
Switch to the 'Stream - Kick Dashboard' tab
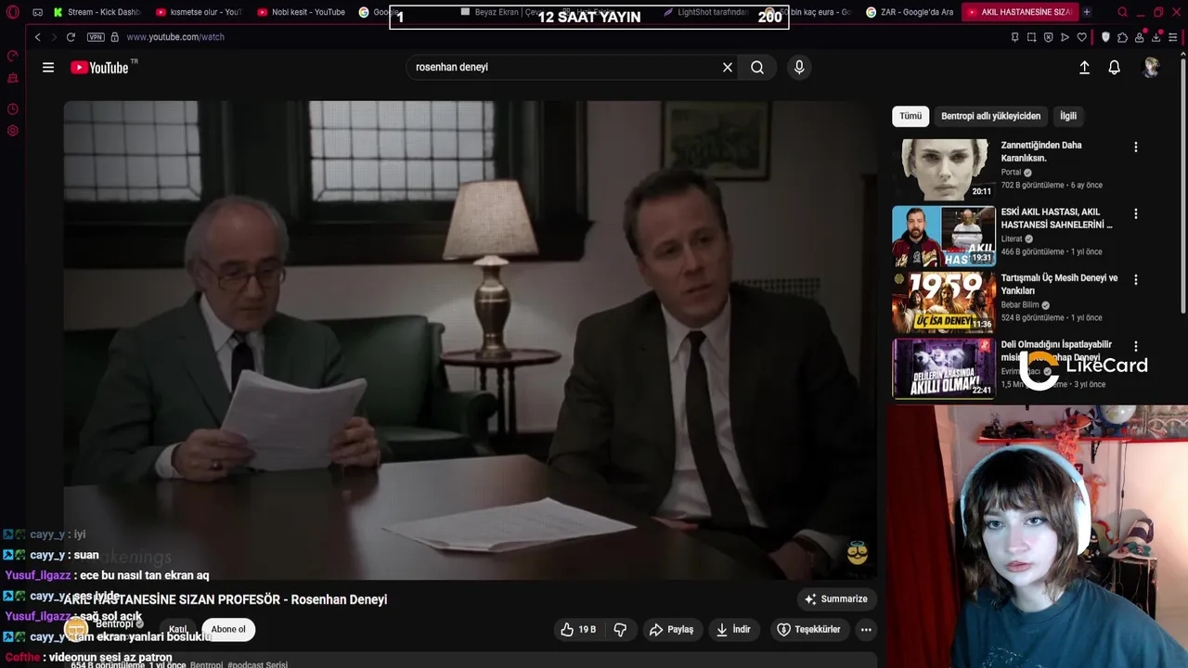(96, 12)
